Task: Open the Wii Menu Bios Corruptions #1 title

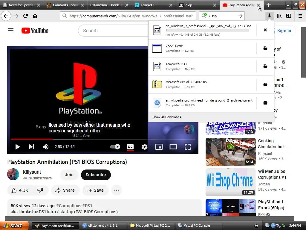Action: (272, 174)
